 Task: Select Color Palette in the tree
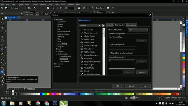pyautogui.click(x=64, y=62)
